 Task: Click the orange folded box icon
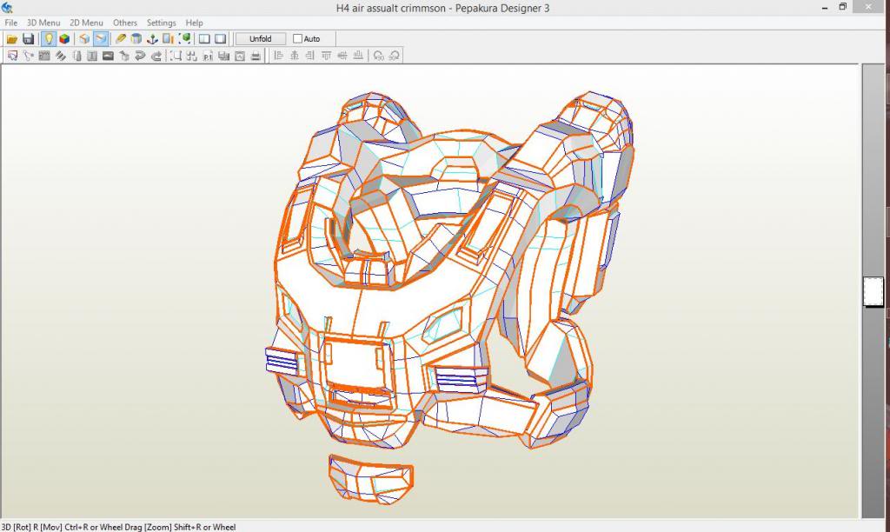[84, 38]
